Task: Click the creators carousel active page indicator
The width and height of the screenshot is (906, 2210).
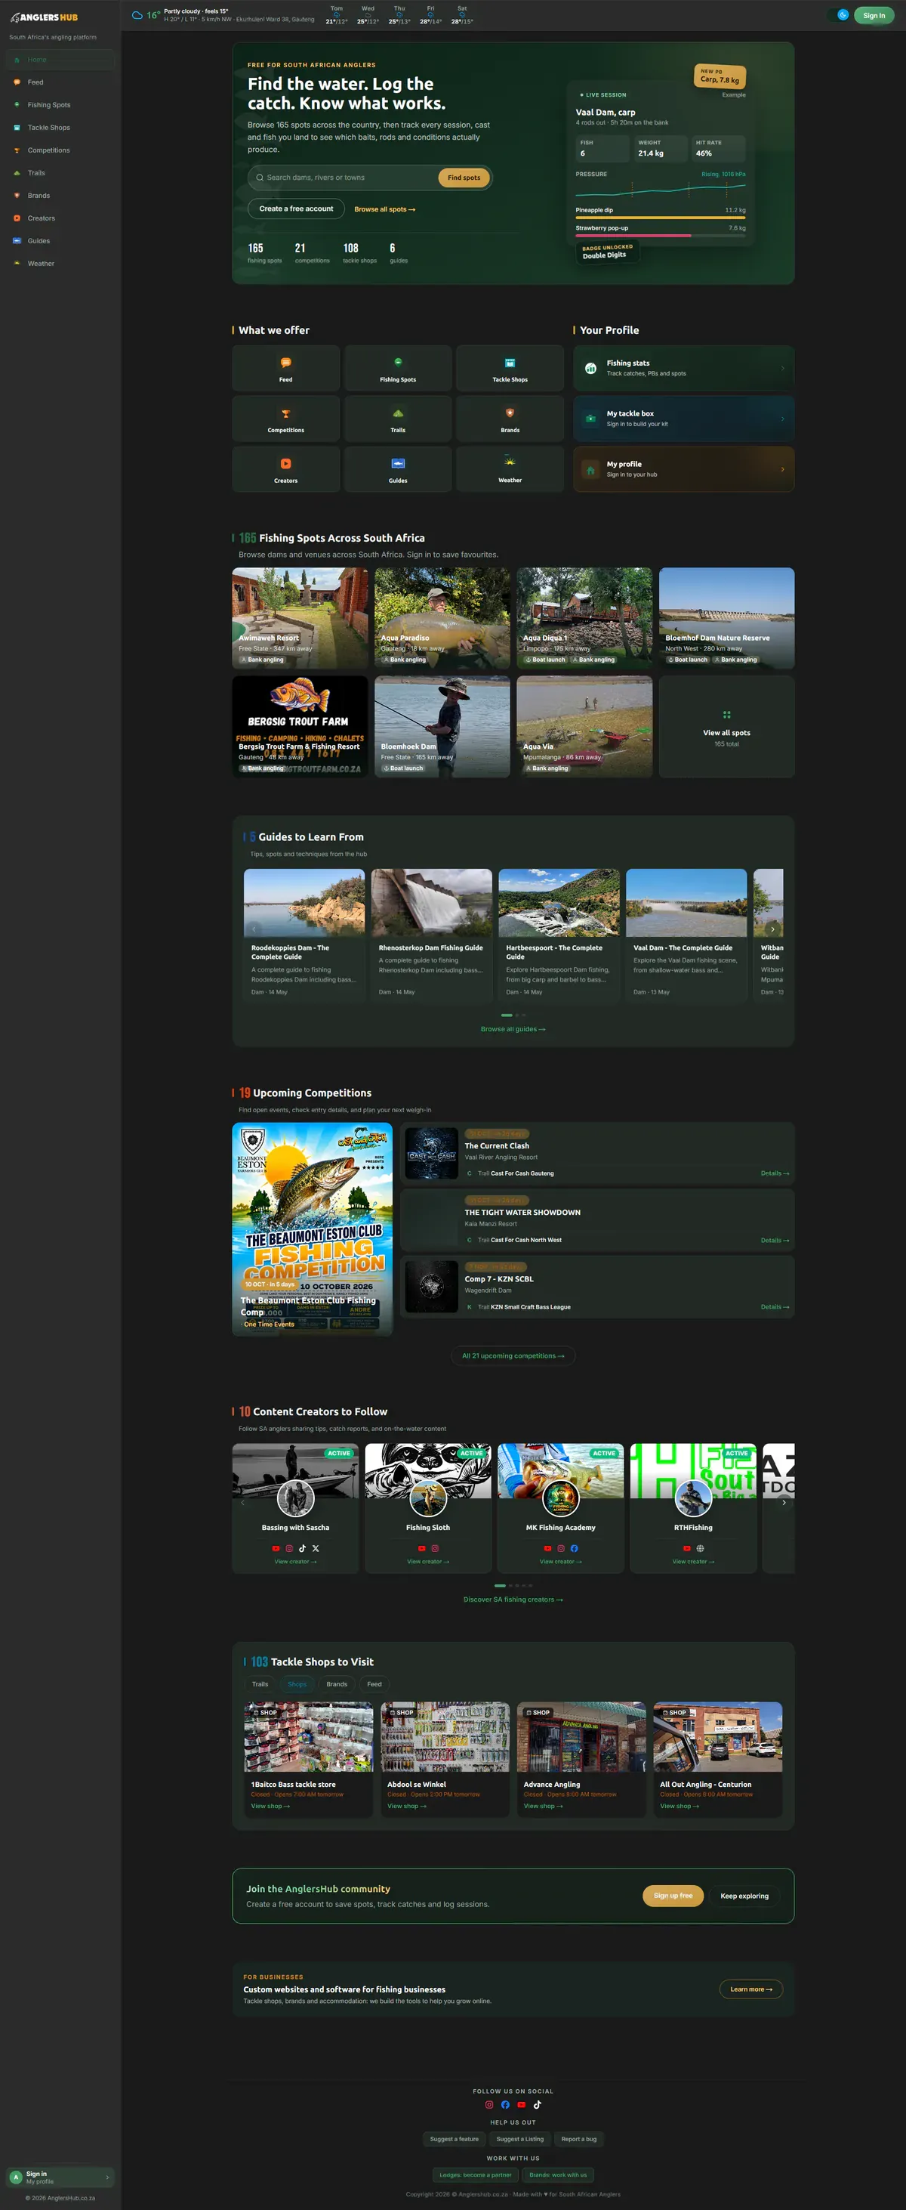Action: (x=500, y=1585)
